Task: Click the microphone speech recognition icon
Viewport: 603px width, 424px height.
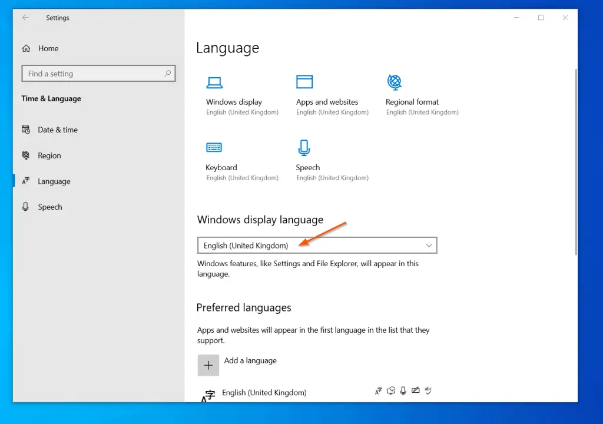Action: (x=403, y=390)
